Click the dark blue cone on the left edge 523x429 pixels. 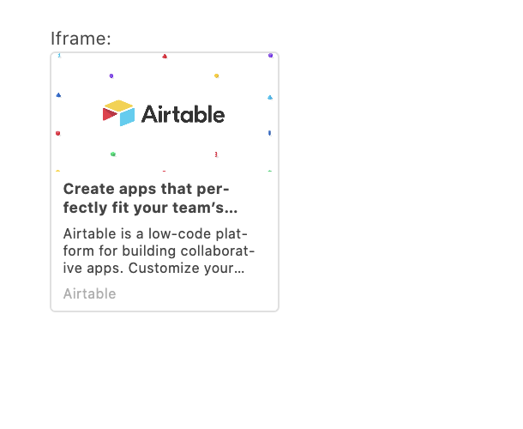[58, 94]
